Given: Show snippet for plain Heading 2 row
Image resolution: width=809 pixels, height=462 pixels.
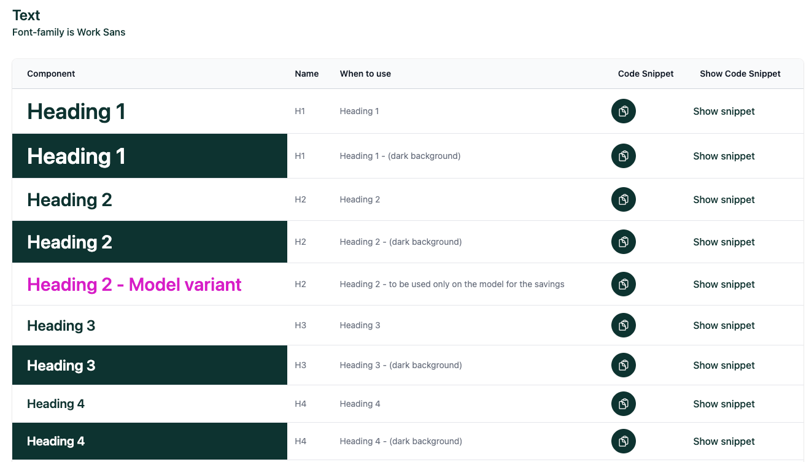Looking at the screenshot, I should (724, 199).
